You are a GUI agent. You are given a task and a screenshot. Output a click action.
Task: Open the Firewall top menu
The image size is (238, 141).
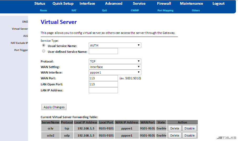164,4
